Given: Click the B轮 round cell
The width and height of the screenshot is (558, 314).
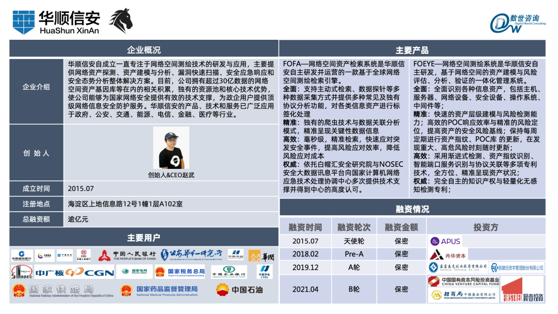Looking at the screenshot, I should tap(354, 289).
